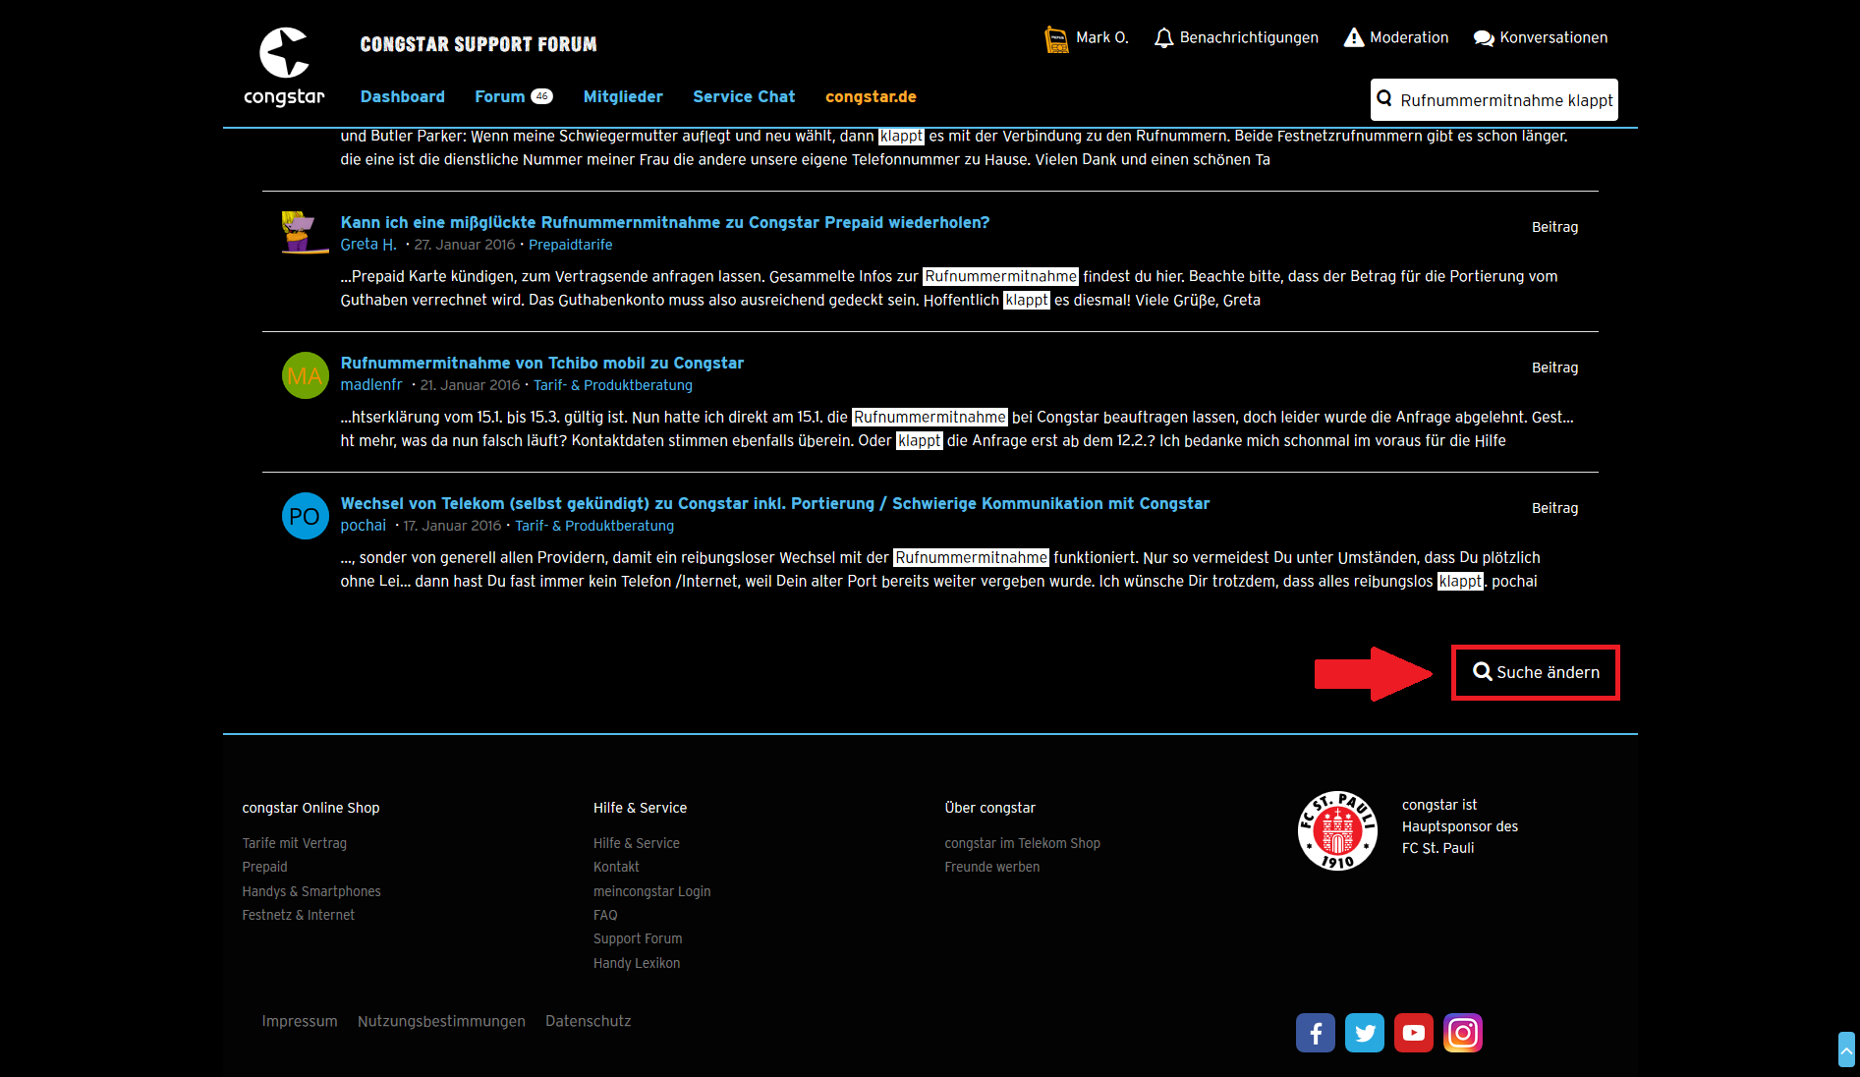Click date 21. Januar 2016
This screenshot has width=1860, height=1077.
471,385
